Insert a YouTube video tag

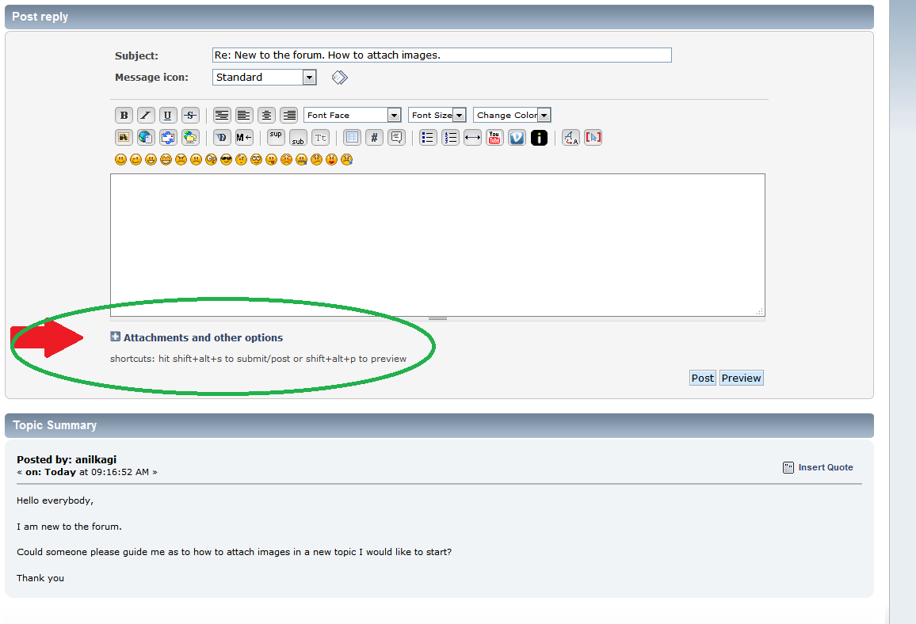tap(494, 137)
